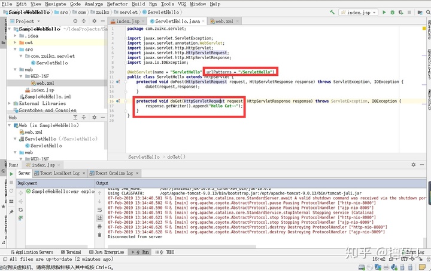
Task: Click the expand all icon in the Web panel
Action: 75,117
